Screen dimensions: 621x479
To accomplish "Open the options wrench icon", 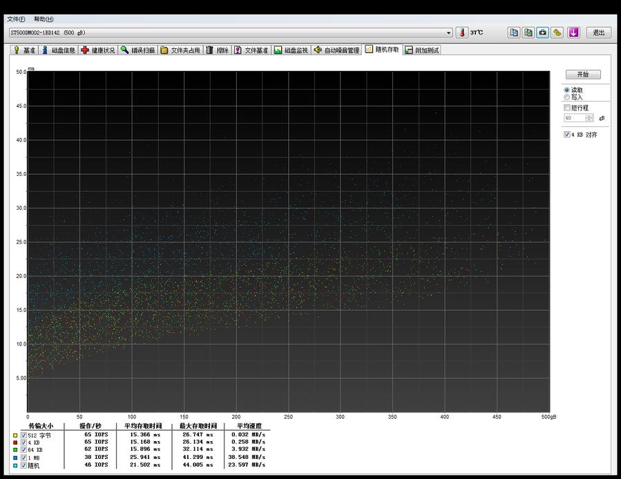I will (557, 32).
